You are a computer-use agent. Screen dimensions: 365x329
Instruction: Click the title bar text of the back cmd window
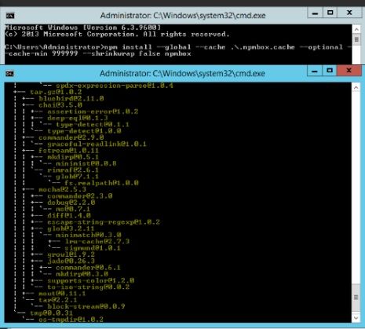[x=183, y=16]
